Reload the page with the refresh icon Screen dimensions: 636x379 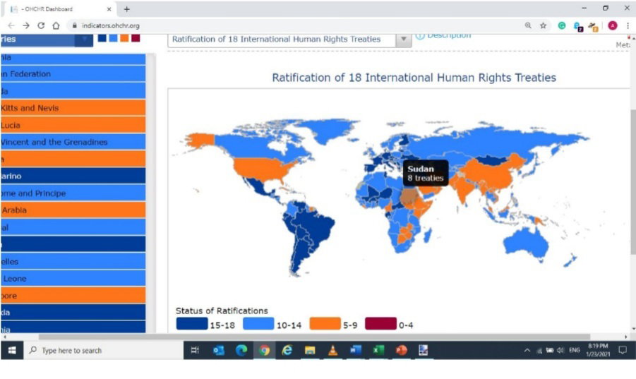pyautogui.click(x=41, y=25)
